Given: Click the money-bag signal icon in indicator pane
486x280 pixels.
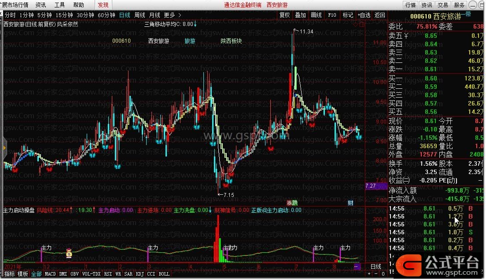Looking at the screenshot, I should (69, 253).
